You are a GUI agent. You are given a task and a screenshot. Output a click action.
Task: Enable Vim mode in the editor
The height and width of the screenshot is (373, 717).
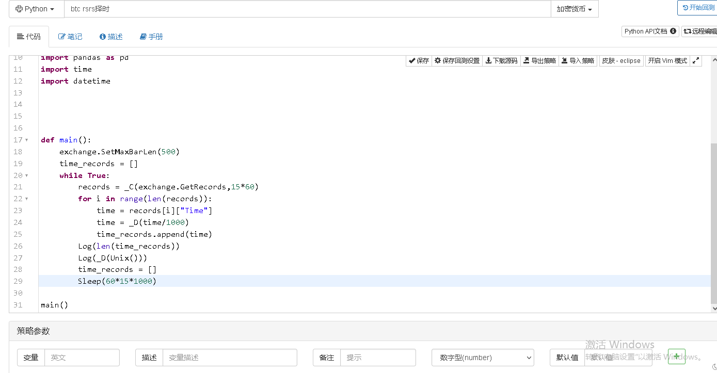[667, 61]
